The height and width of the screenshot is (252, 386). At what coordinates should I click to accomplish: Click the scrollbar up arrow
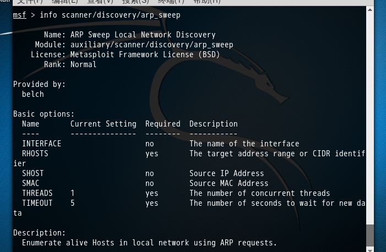click(369, 10)
